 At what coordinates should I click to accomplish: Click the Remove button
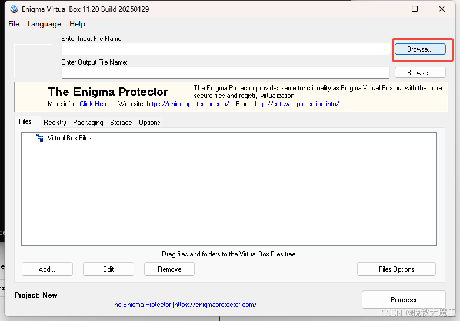[169, 269]
